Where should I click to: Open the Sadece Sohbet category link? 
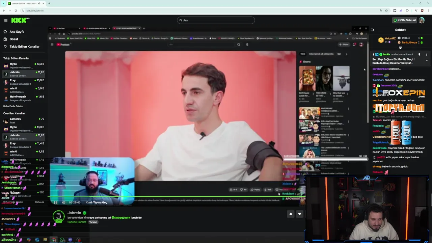click(x=77, y=222)
